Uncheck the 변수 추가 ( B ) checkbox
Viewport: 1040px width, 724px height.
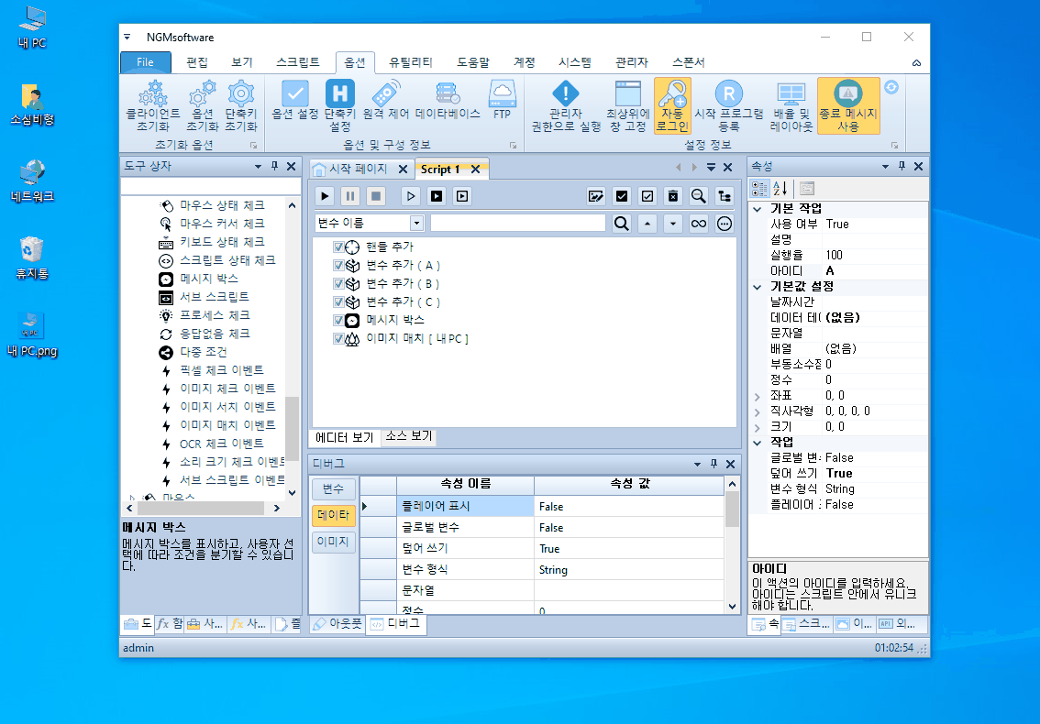click(338, 284)
